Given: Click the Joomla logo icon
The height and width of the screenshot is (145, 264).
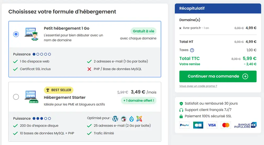Looking at the screenshot, I should pos(139,119).
